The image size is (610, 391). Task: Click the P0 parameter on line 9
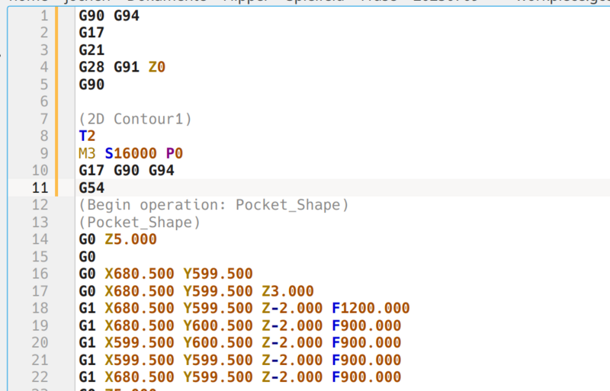pos(175,153)
